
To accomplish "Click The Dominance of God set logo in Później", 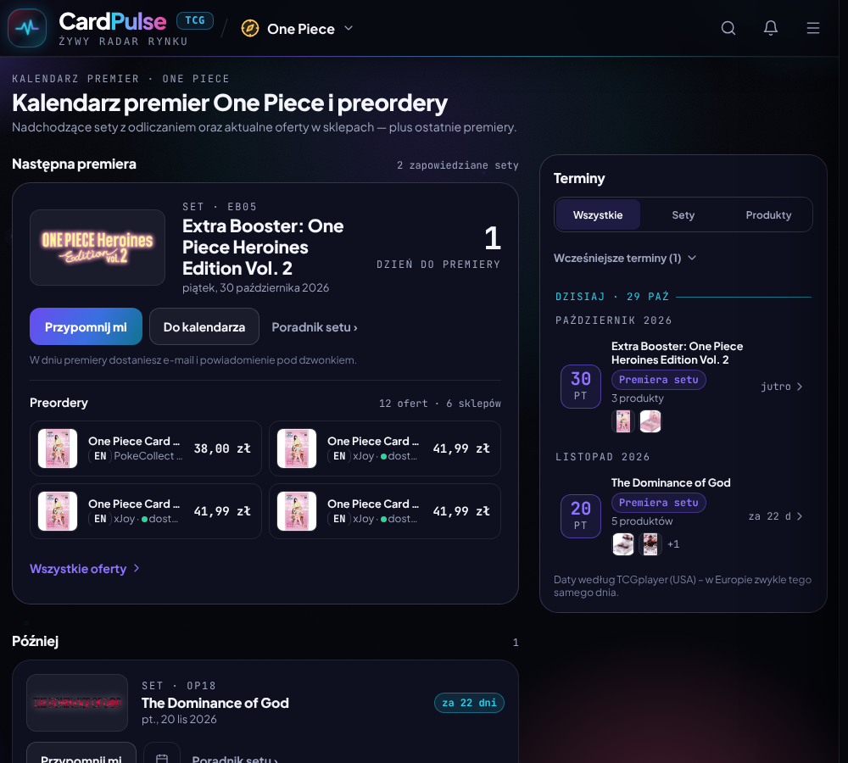I will [x=77, y=703].
